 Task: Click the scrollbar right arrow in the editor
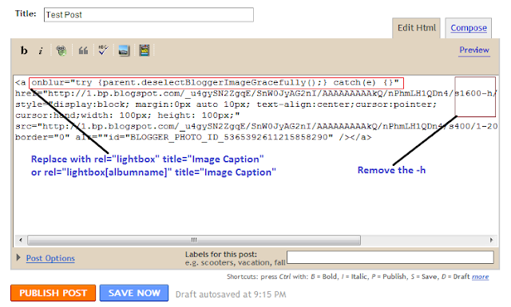(x=492, y=240)
